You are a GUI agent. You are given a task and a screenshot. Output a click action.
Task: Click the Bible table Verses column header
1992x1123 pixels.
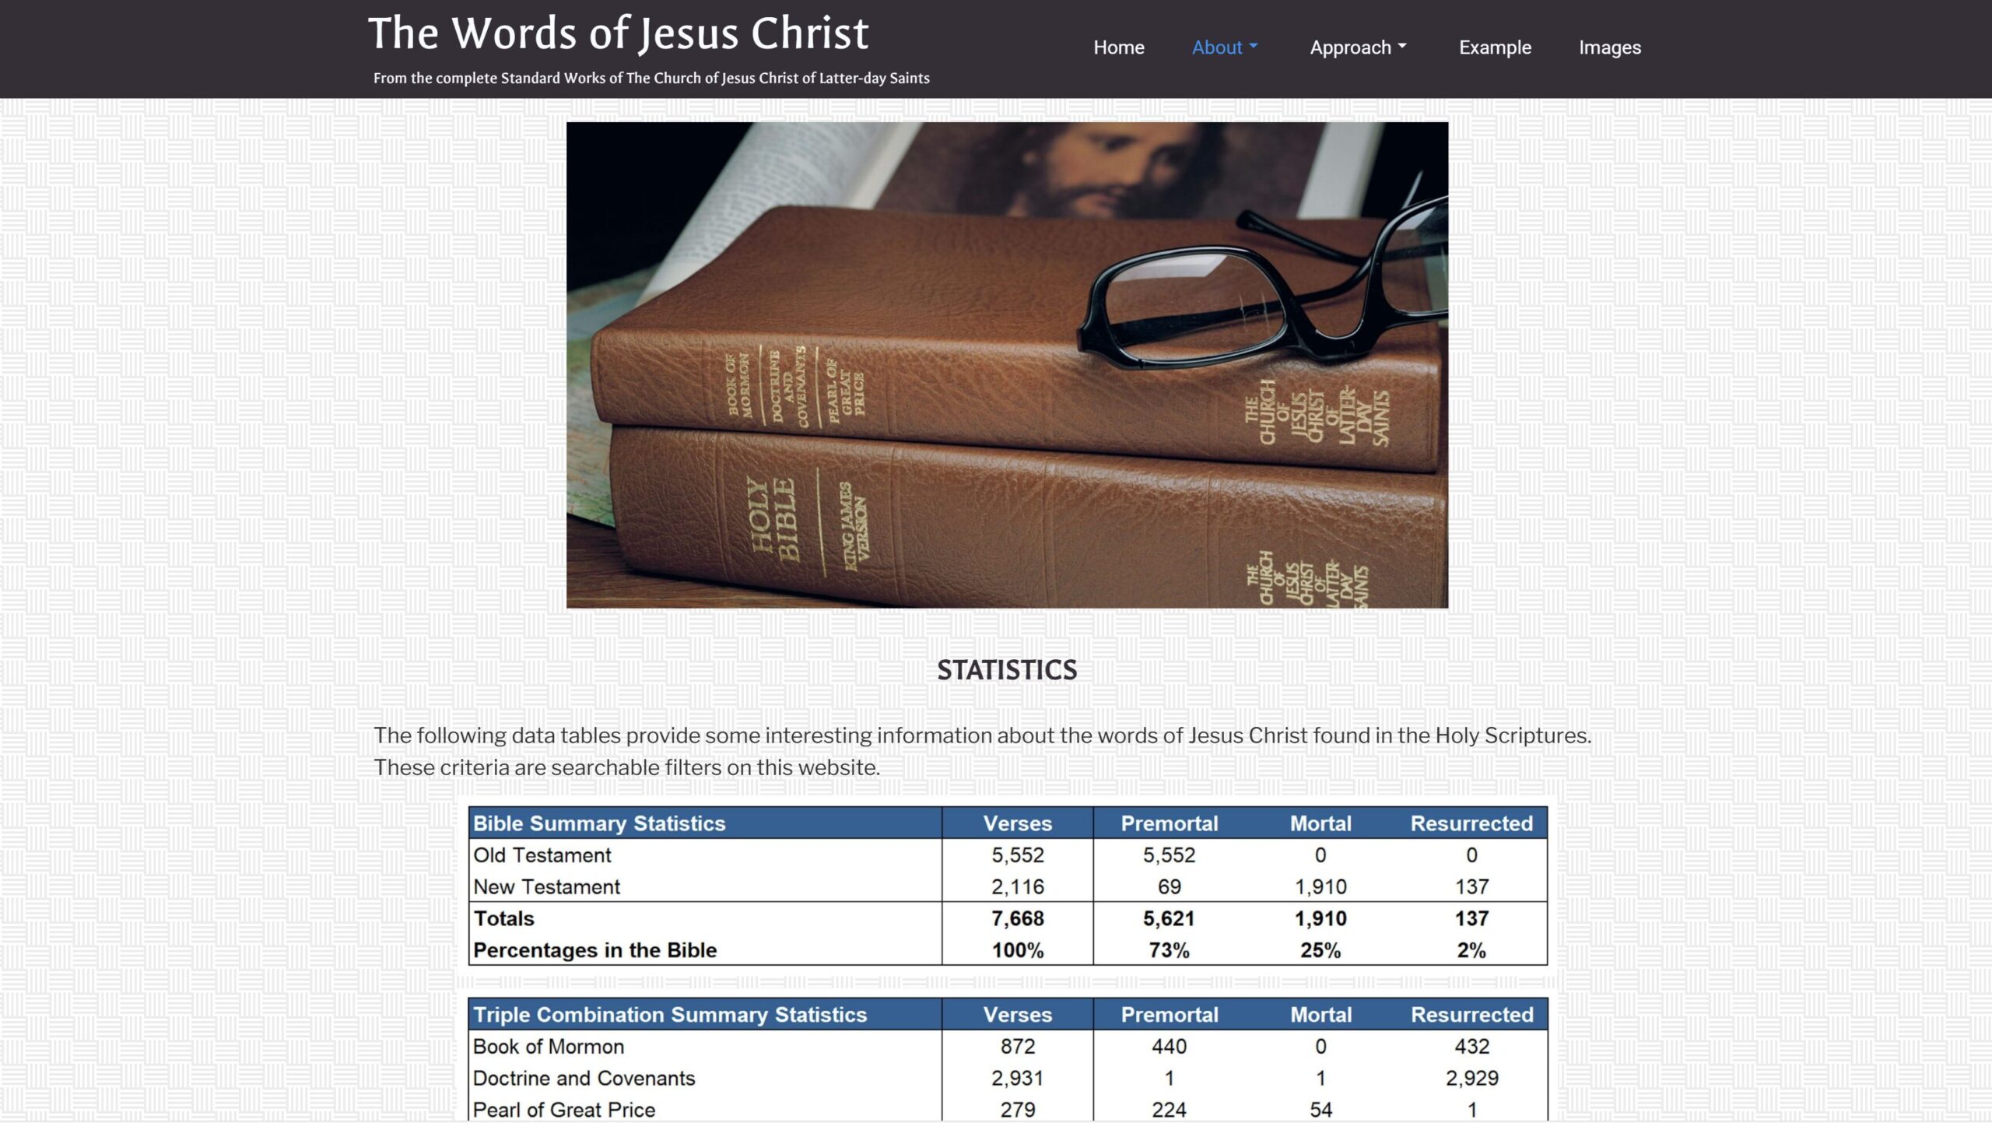coord(1017,823)
